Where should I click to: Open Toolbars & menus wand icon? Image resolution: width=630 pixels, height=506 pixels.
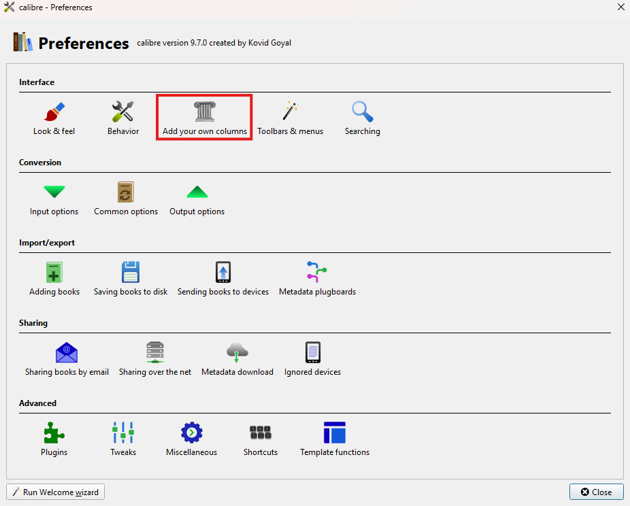[290, 112]
